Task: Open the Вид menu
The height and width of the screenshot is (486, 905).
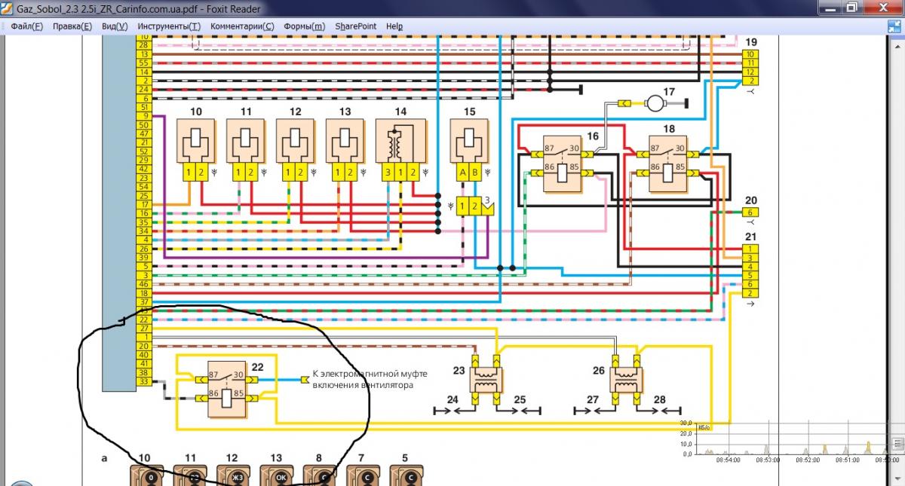Action: (x=115, y=26)
